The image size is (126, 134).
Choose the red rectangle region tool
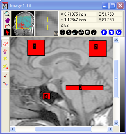tap(8, 26)
